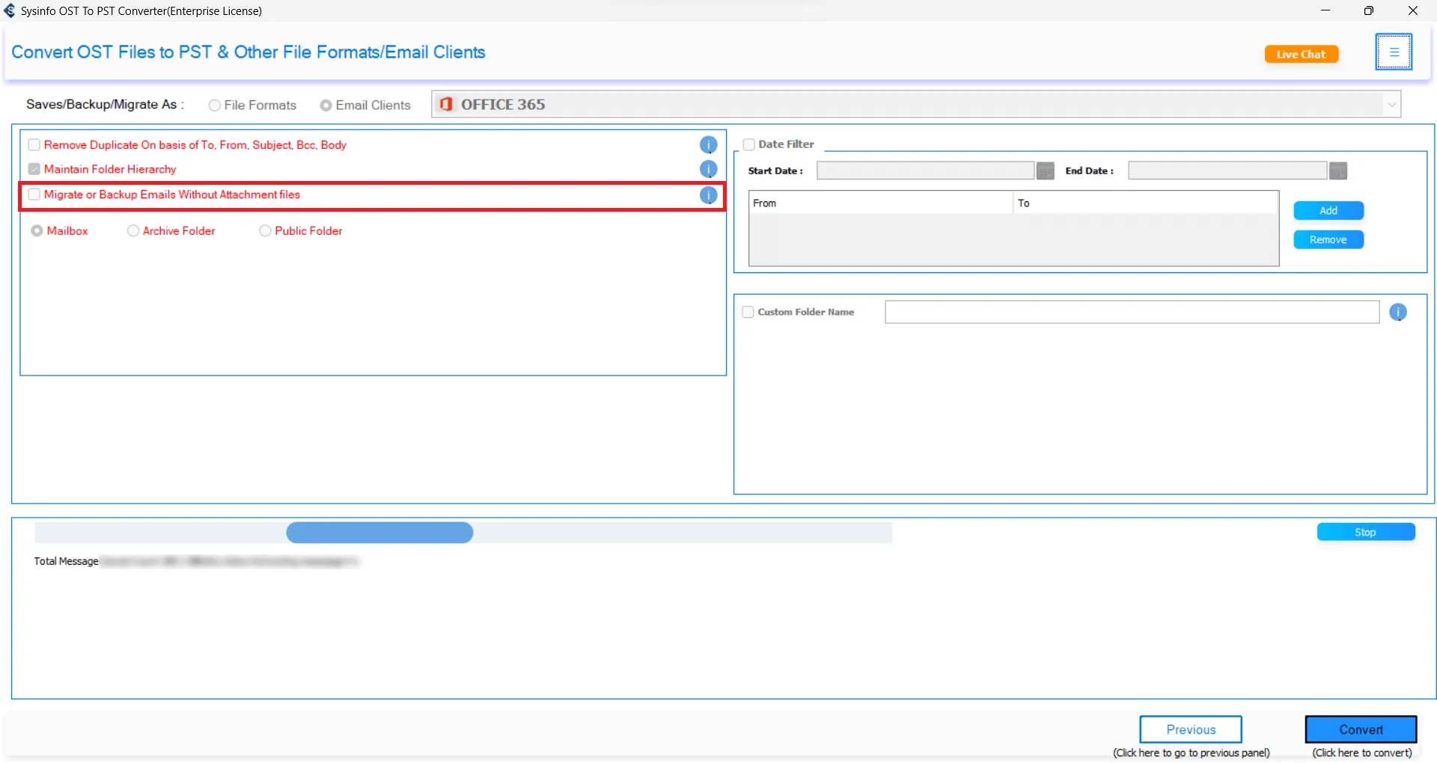Enable the Date Filter checkbox
The height and width of the screenshot is (763, 1437).
tap(748, 144)
